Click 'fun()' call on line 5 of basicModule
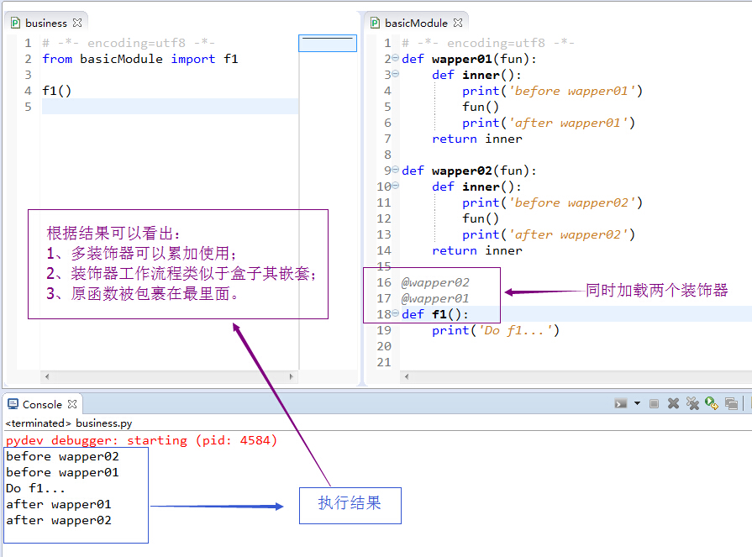 coord(481,107)
